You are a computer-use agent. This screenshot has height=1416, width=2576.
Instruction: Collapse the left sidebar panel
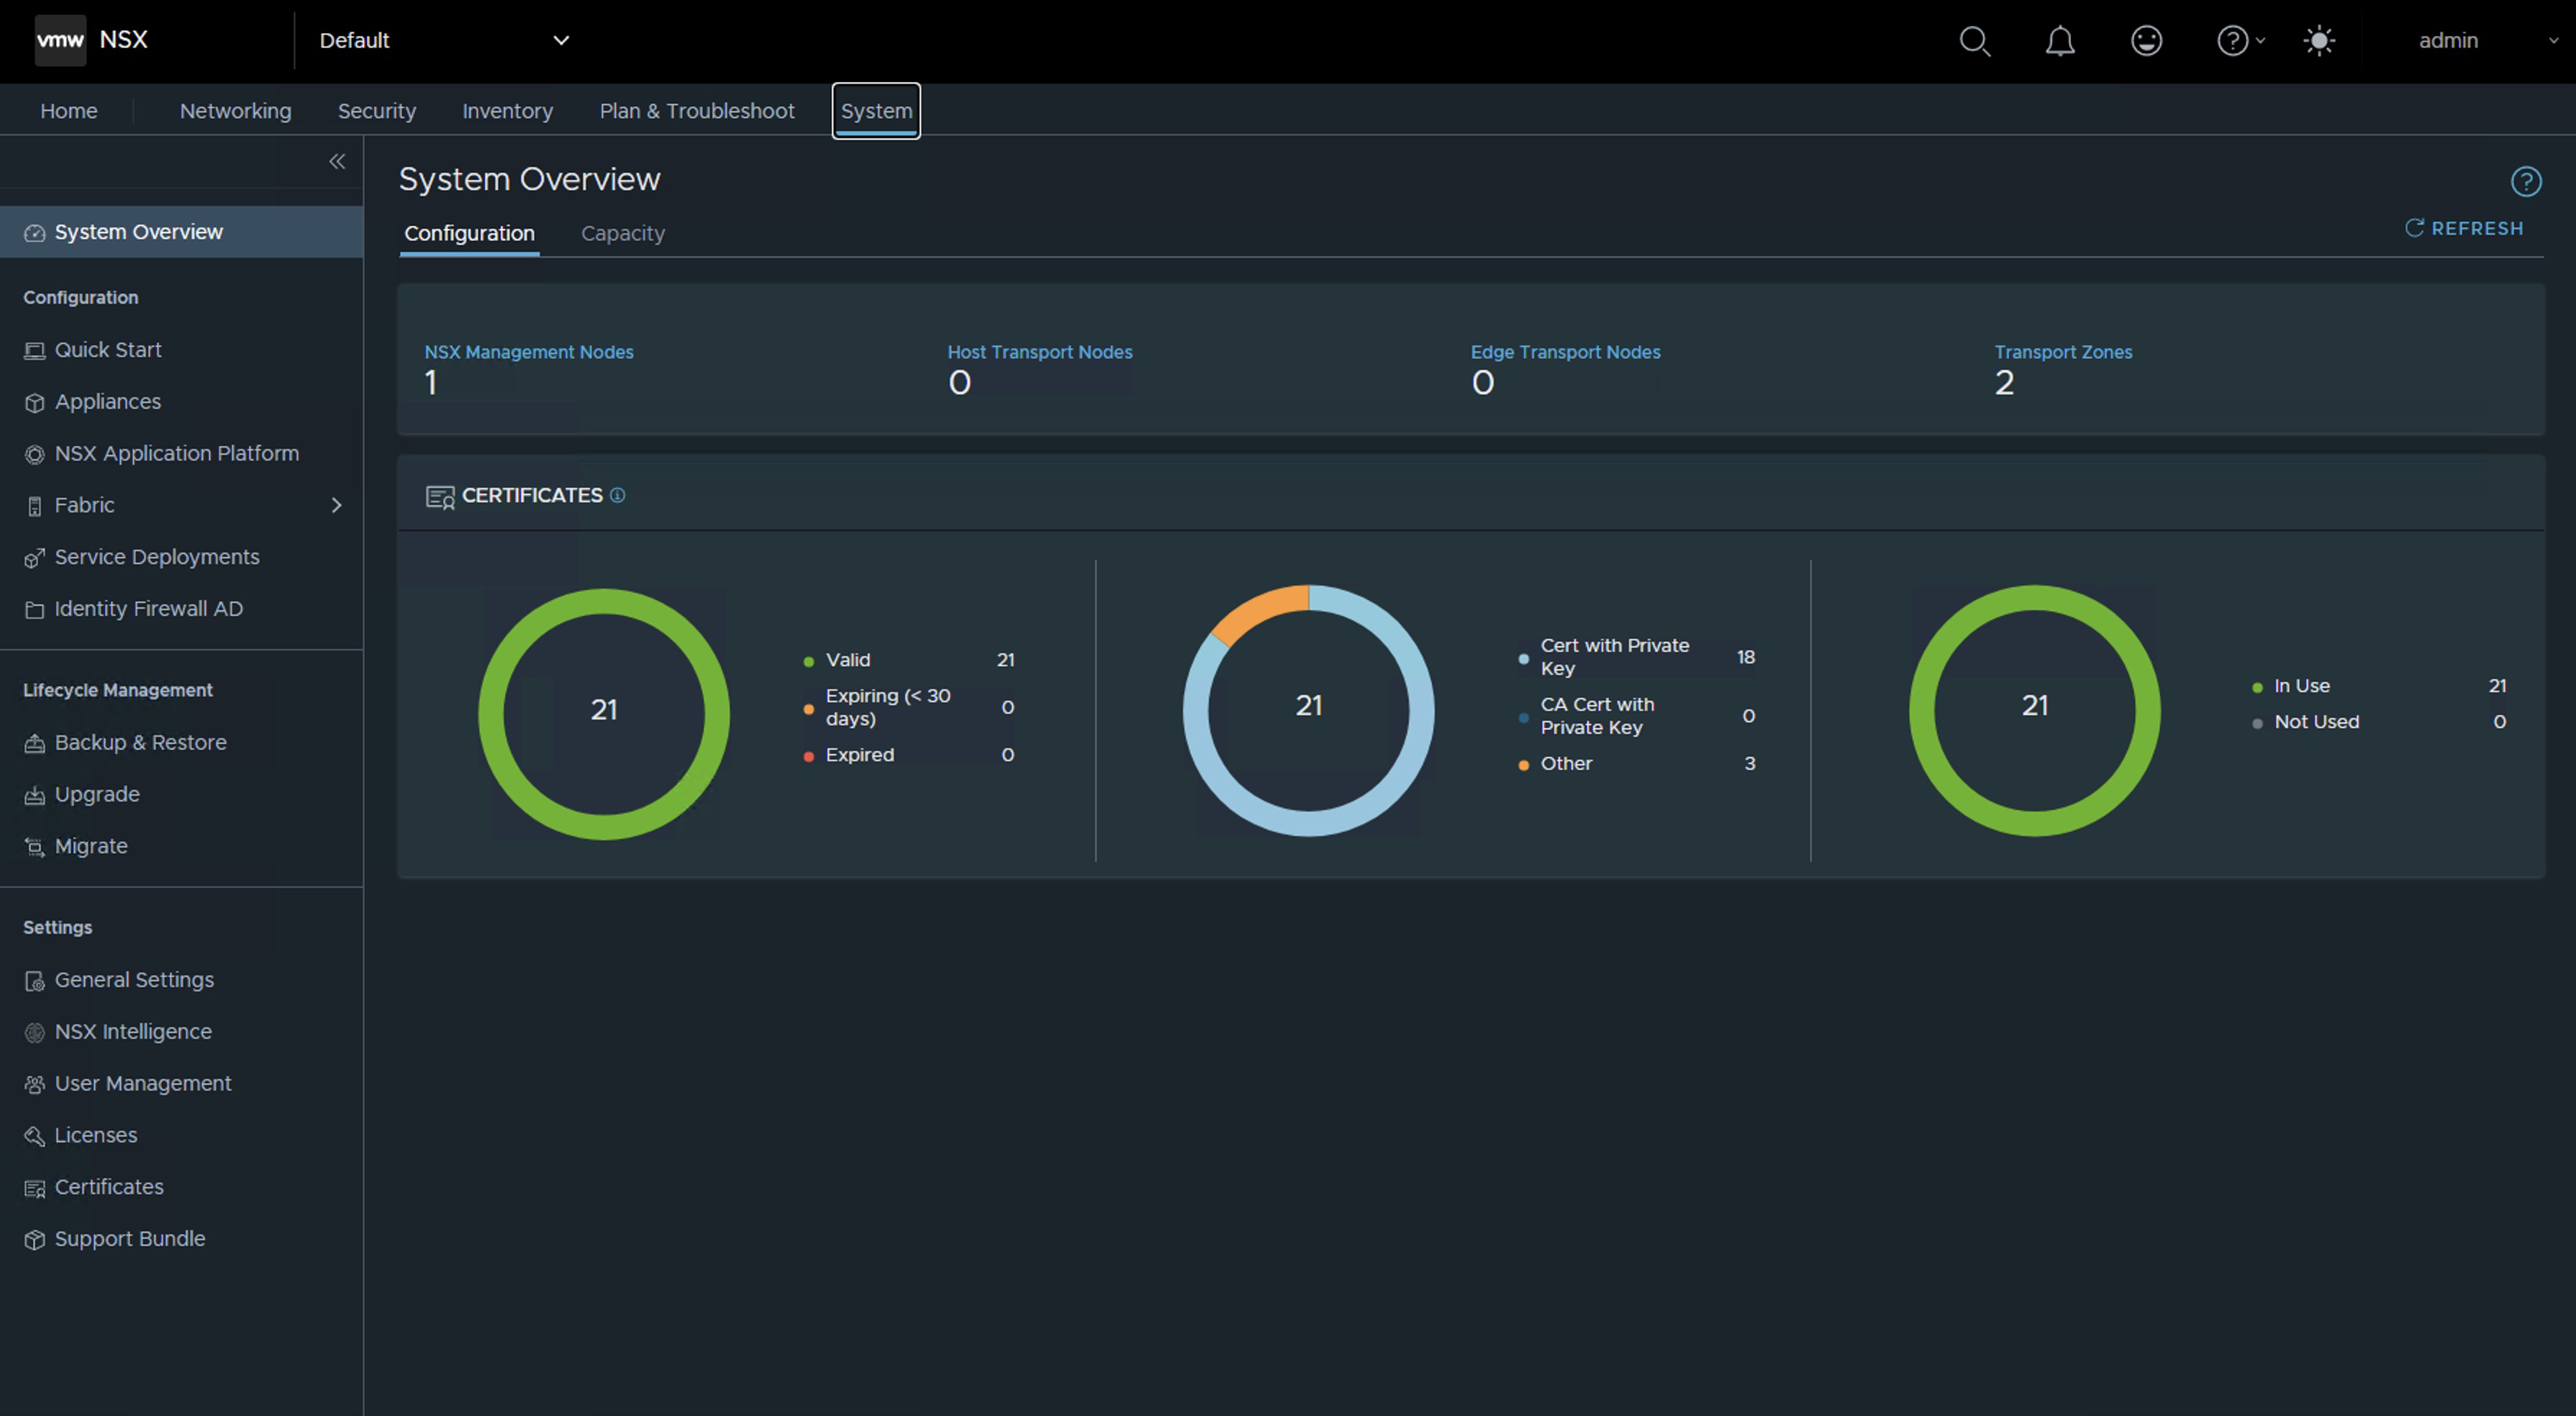337,162
